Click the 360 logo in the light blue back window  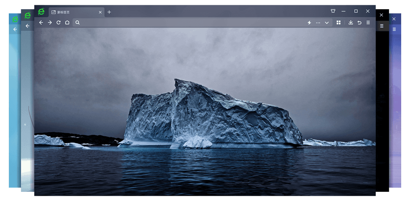15,19
